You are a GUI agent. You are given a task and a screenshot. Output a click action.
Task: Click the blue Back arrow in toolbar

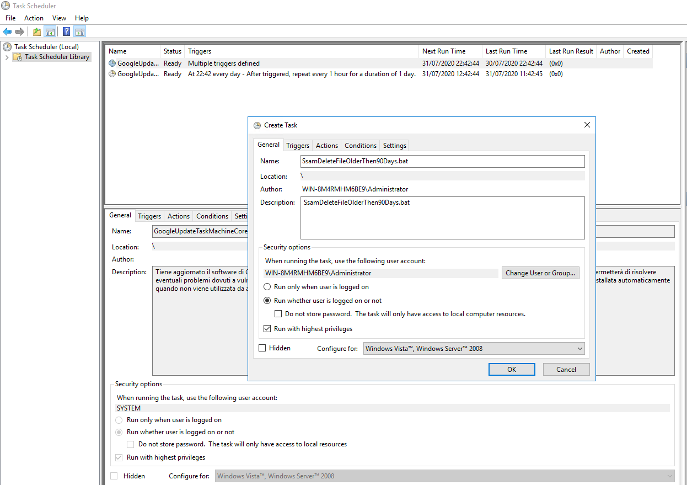click(7, 31)
